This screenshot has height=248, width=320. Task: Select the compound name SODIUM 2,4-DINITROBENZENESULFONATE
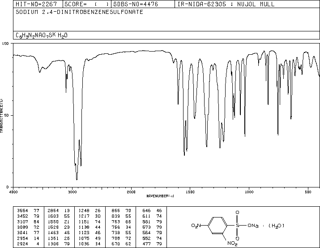pyautogui.click(x=79, y=12)
